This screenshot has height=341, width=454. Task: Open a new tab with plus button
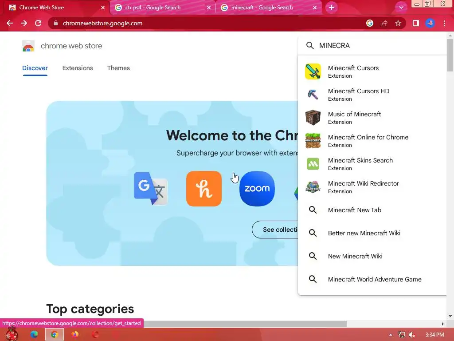332,8
